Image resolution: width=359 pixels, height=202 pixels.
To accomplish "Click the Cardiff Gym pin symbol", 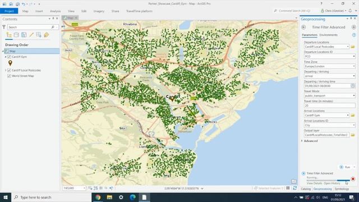I will click(x=10, y=63).
